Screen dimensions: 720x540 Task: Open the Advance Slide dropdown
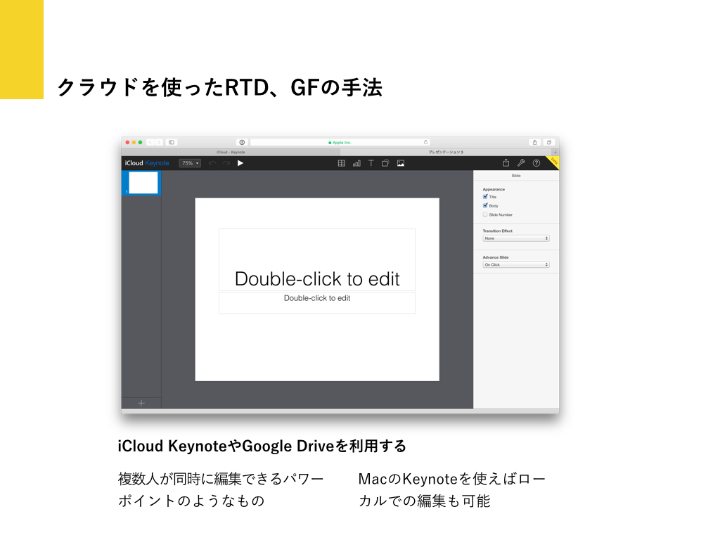point(516,265)
